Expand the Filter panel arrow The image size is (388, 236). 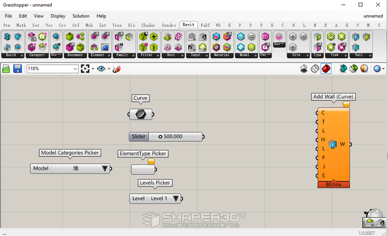158,56
